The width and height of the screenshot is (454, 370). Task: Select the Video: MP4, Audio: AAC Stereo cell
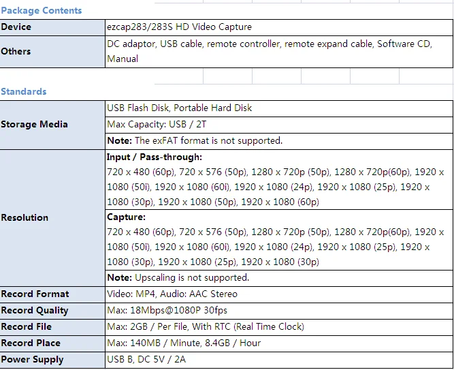[172, 294]
